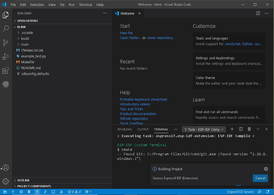The width and height of the screenshot is (274, 195).
Task: Open the Manage gear in activity bar
Action: pyautogui.click(x=6, y=181)
